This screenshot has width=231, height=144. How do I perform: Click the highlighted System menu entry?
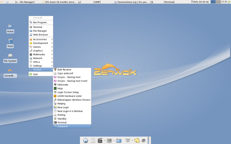[x=41, y=69]
